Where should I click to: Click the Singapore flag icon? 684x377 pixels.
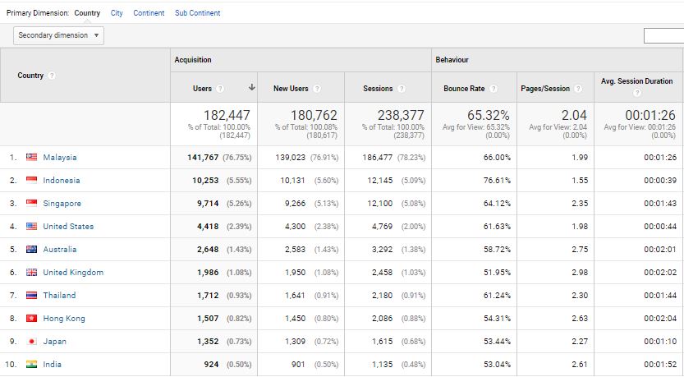31,203
